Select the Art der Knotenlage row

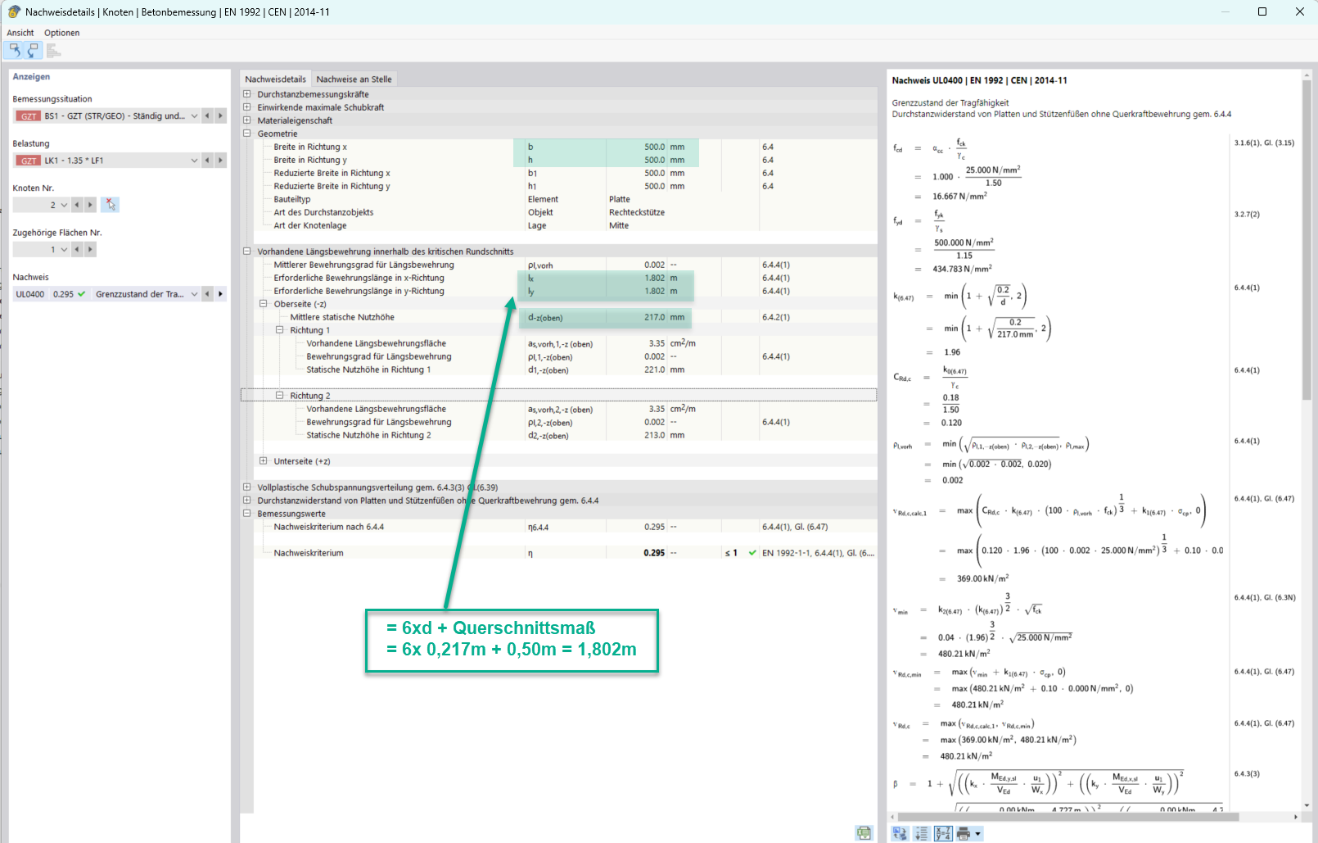tap(566, 225)
